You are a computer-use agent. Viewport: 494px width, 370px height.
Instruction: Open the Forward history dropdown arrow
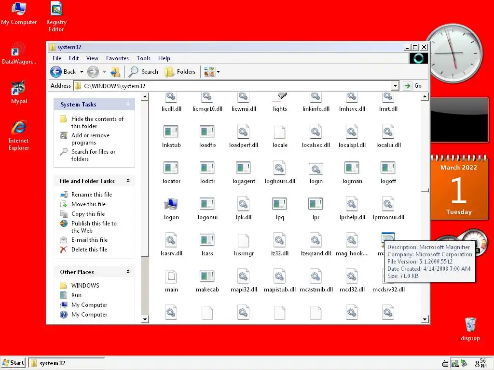point(104,72)
